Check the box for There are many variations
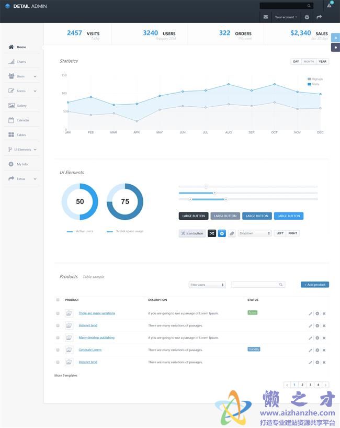Screen dimensions: 340x428 (58, 313)
